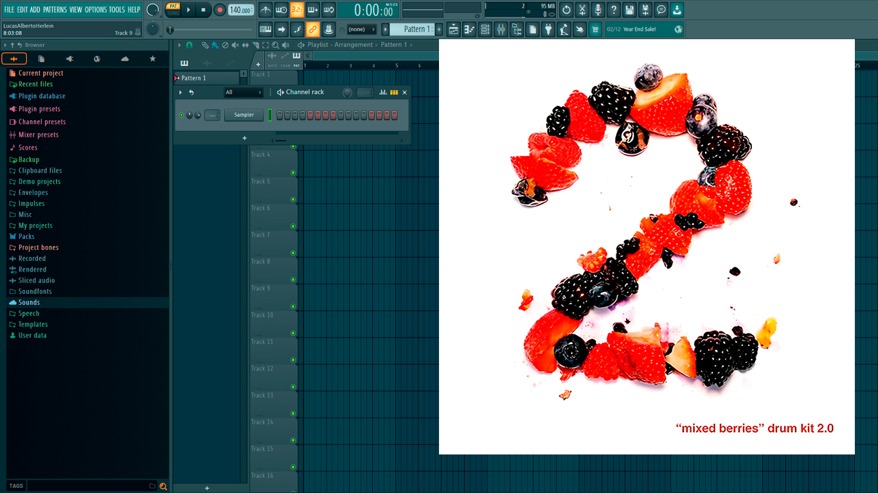Click the Sampler channel button

tap(244, 115)
